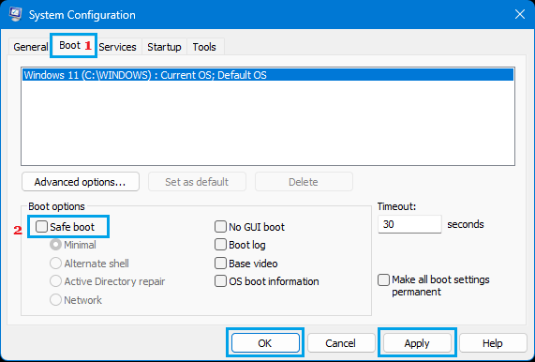Click the System Configuration title bar icon
The image size is (535, 362).
click(15, 14)
